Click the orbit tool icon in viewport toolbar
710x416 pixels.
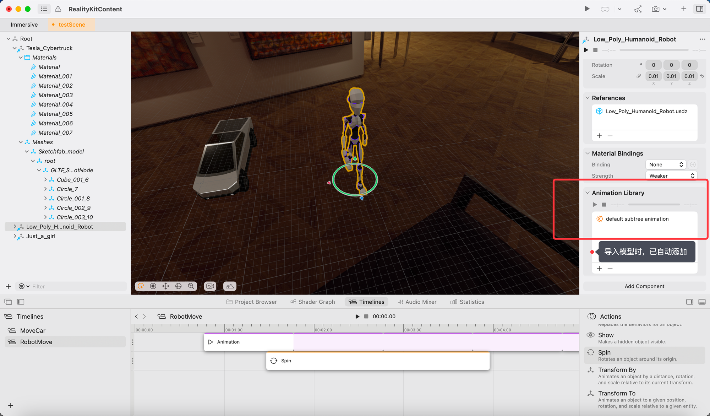coord(141,286)
